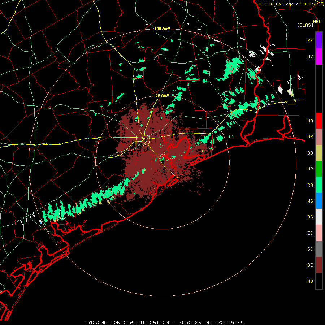Image resolution: width=325 pixels, height=325 pixels.
Task: Click the 29 DEC 25 date text
Action: click(x=209, y=322)
